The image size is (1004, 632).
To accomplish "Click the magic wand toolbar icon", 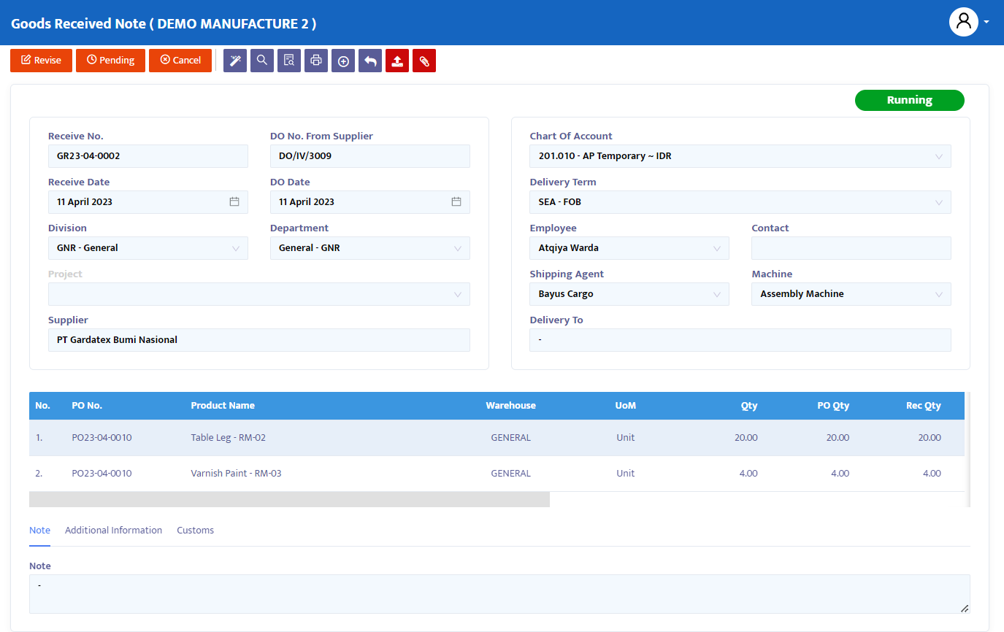I will point(235,61).
